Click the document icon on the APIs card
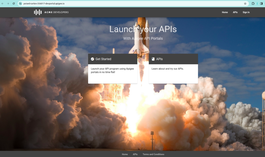The width and height of the screenshot is (265, 157). 153,59
